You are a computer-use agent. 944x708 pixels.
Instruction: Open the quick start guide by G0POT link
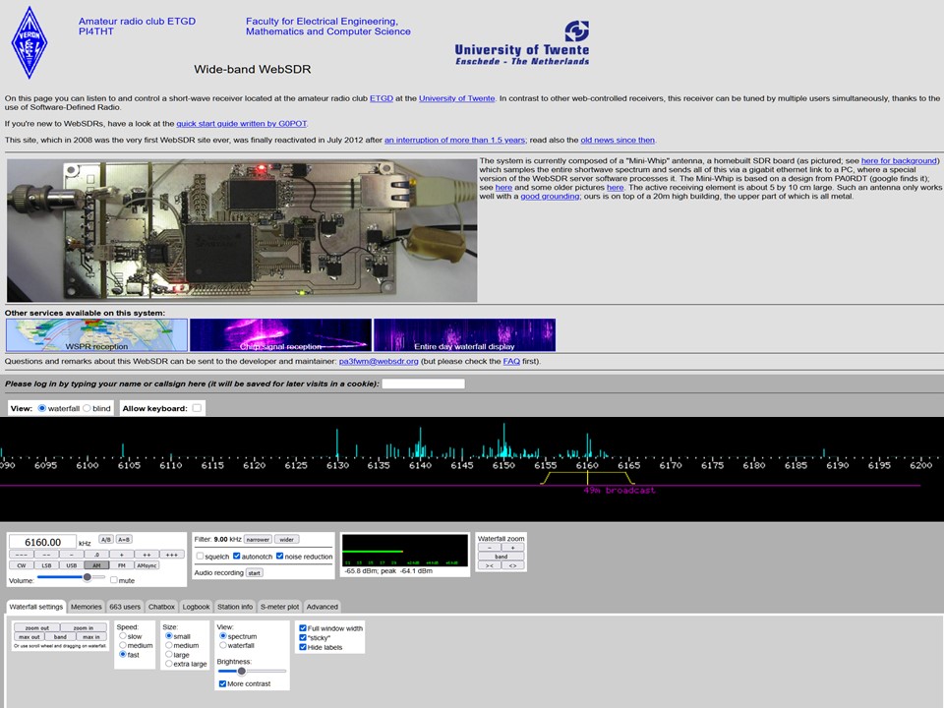coord(242,124)
